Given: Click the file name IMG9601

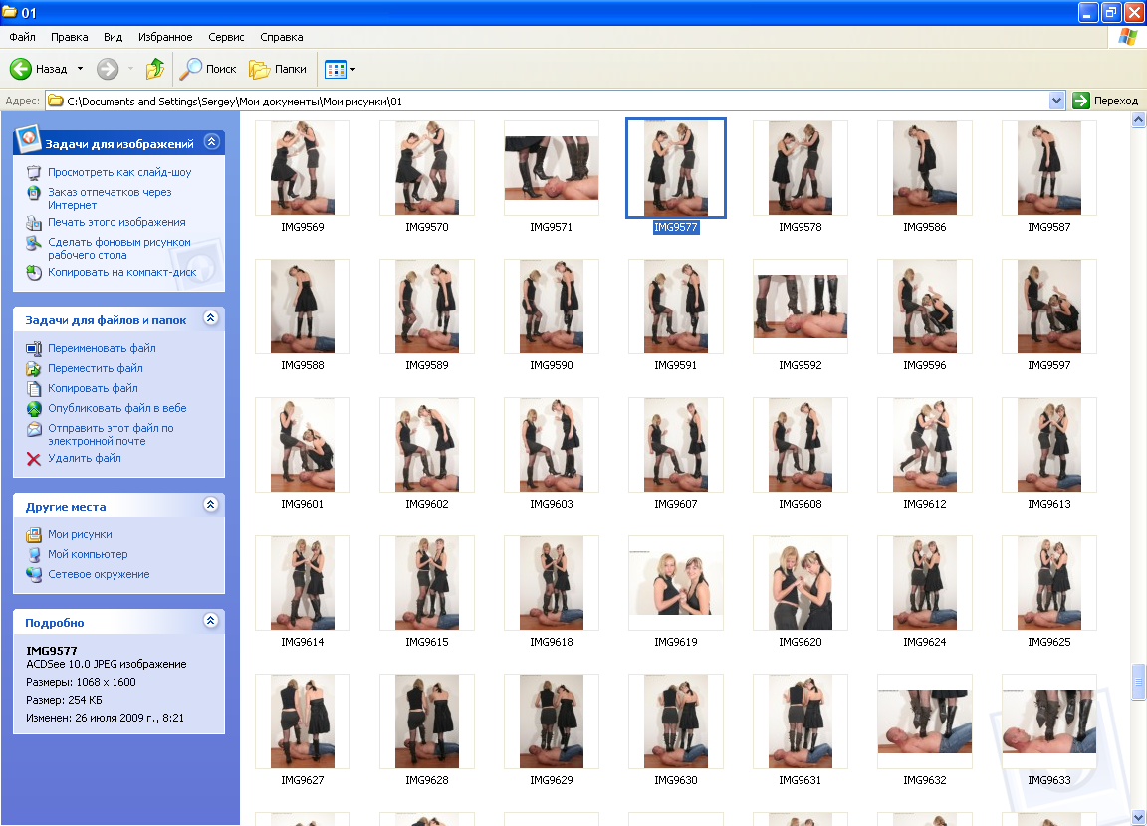Looking at the screenshot, I should 303,504.
